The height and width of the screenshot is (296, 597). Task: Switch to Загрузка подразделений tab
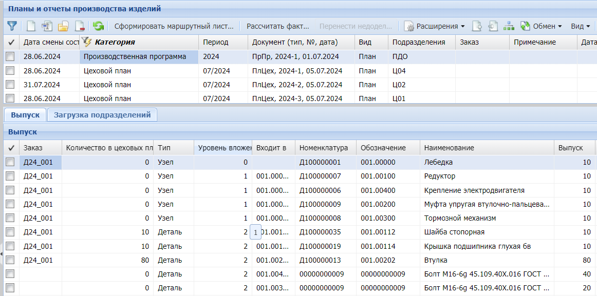click(x=102, y=115)
